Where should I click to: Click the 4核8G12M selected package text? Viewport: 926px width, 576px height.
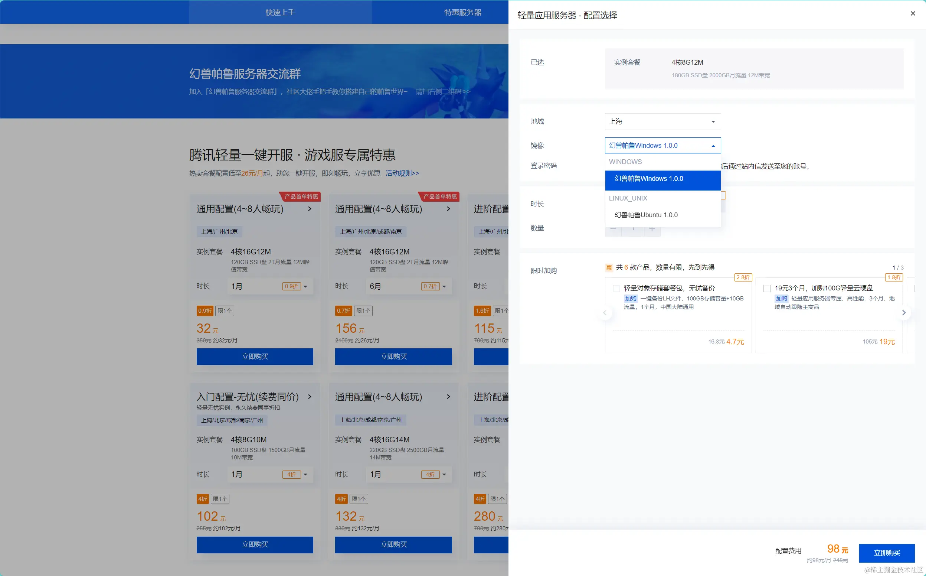pos(687,62)
